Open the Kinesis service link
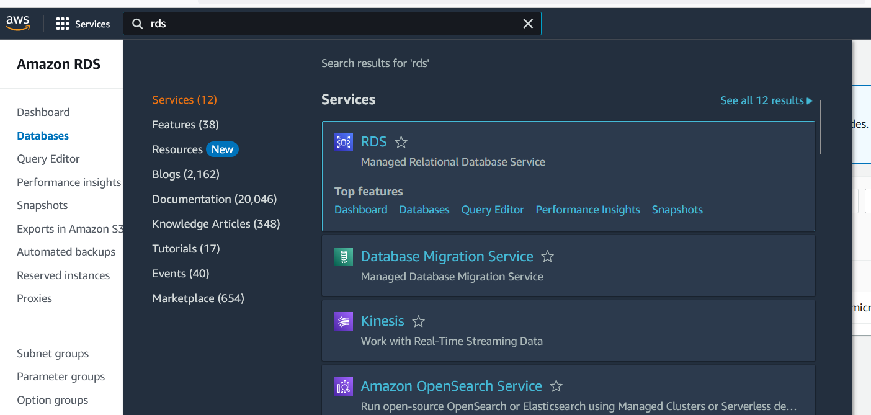 click(382, 321)
